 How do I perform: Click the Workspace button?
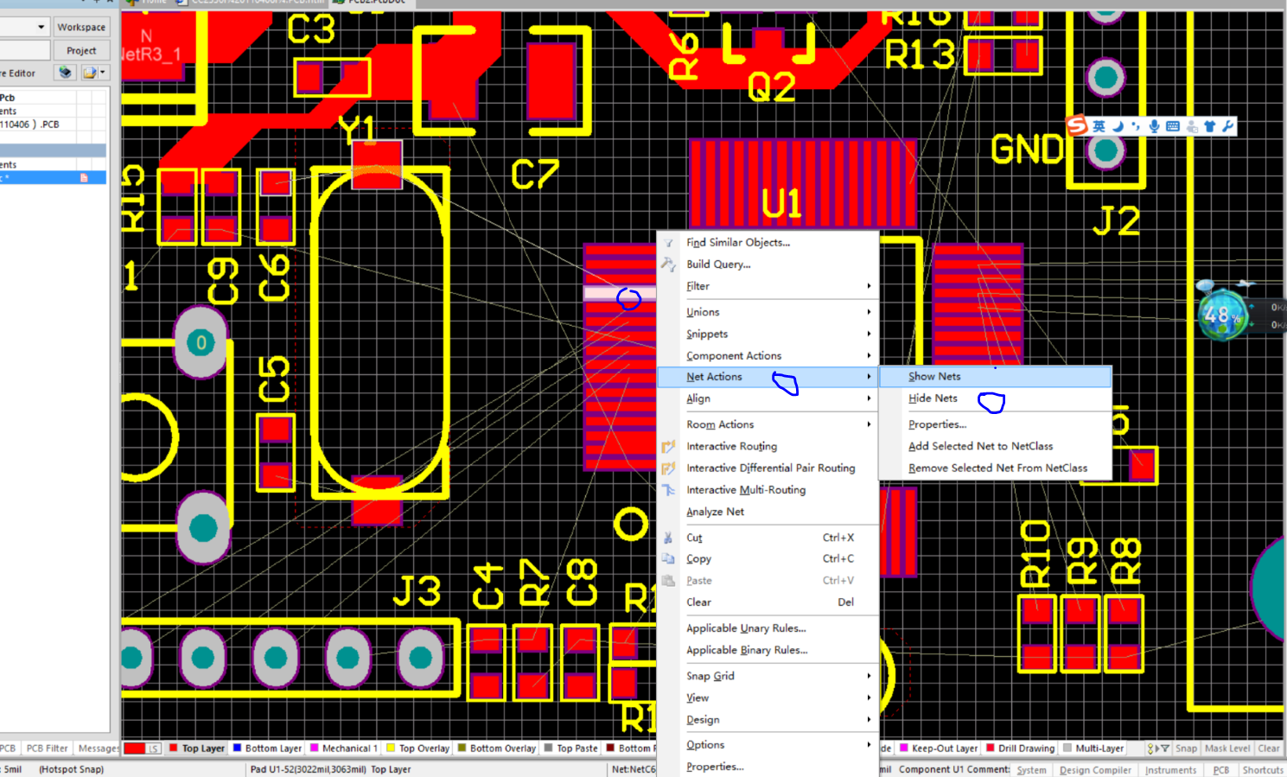click(81, 27)
